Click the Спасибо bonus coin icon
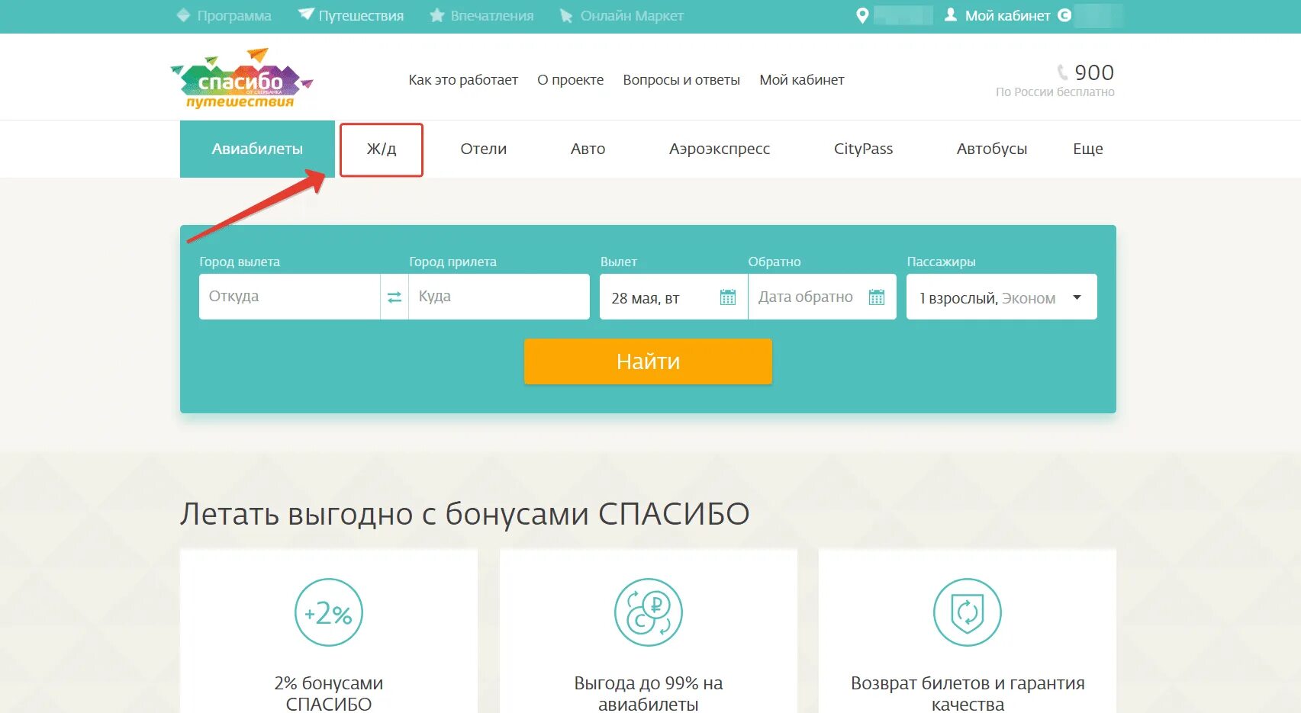Image resolution: width=1301 pixels, height=713 pixels. [x=1064, y=15]
